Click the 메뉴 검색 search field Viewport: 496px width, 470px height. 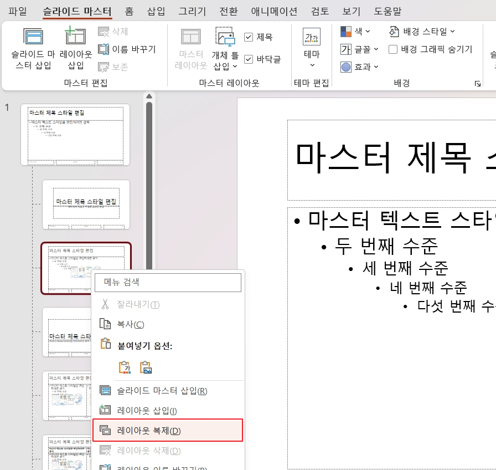point(168,283)
